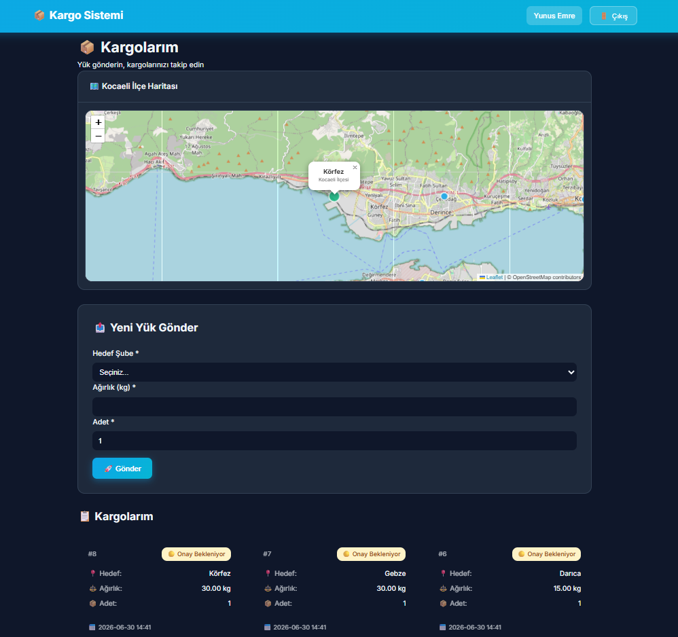The width and height of the screenshot is (678, 637).
Task: Click the Çıkış logout button
Action: click(613, 16)
